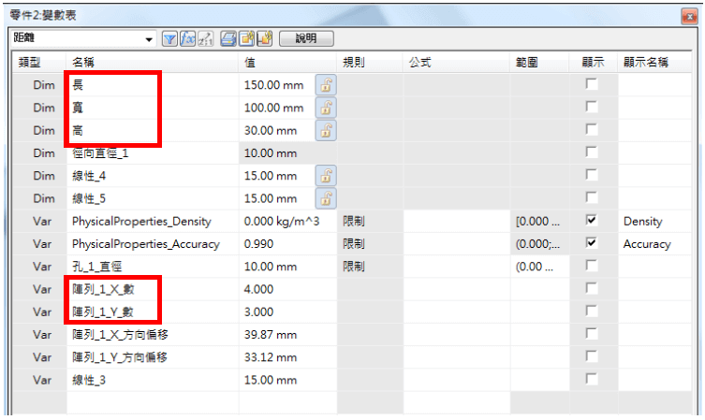Uncheck the display checkbox for PhysicalProperties_Accuracy
Viewport: 705px width, 420px height.
[x=591, y=243]
